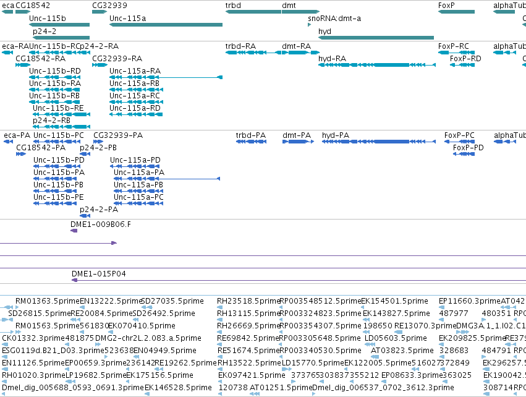Select the FoxP-RD transcript
The height and width of the screenshot is (397, 526).
tap(462, 65)
